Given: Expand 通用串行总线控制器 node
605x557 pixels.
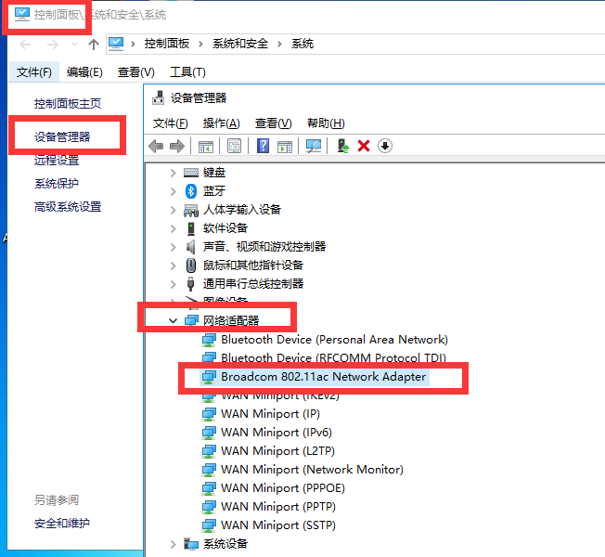Looking at the screenshot, I should [x=174, y=284].
